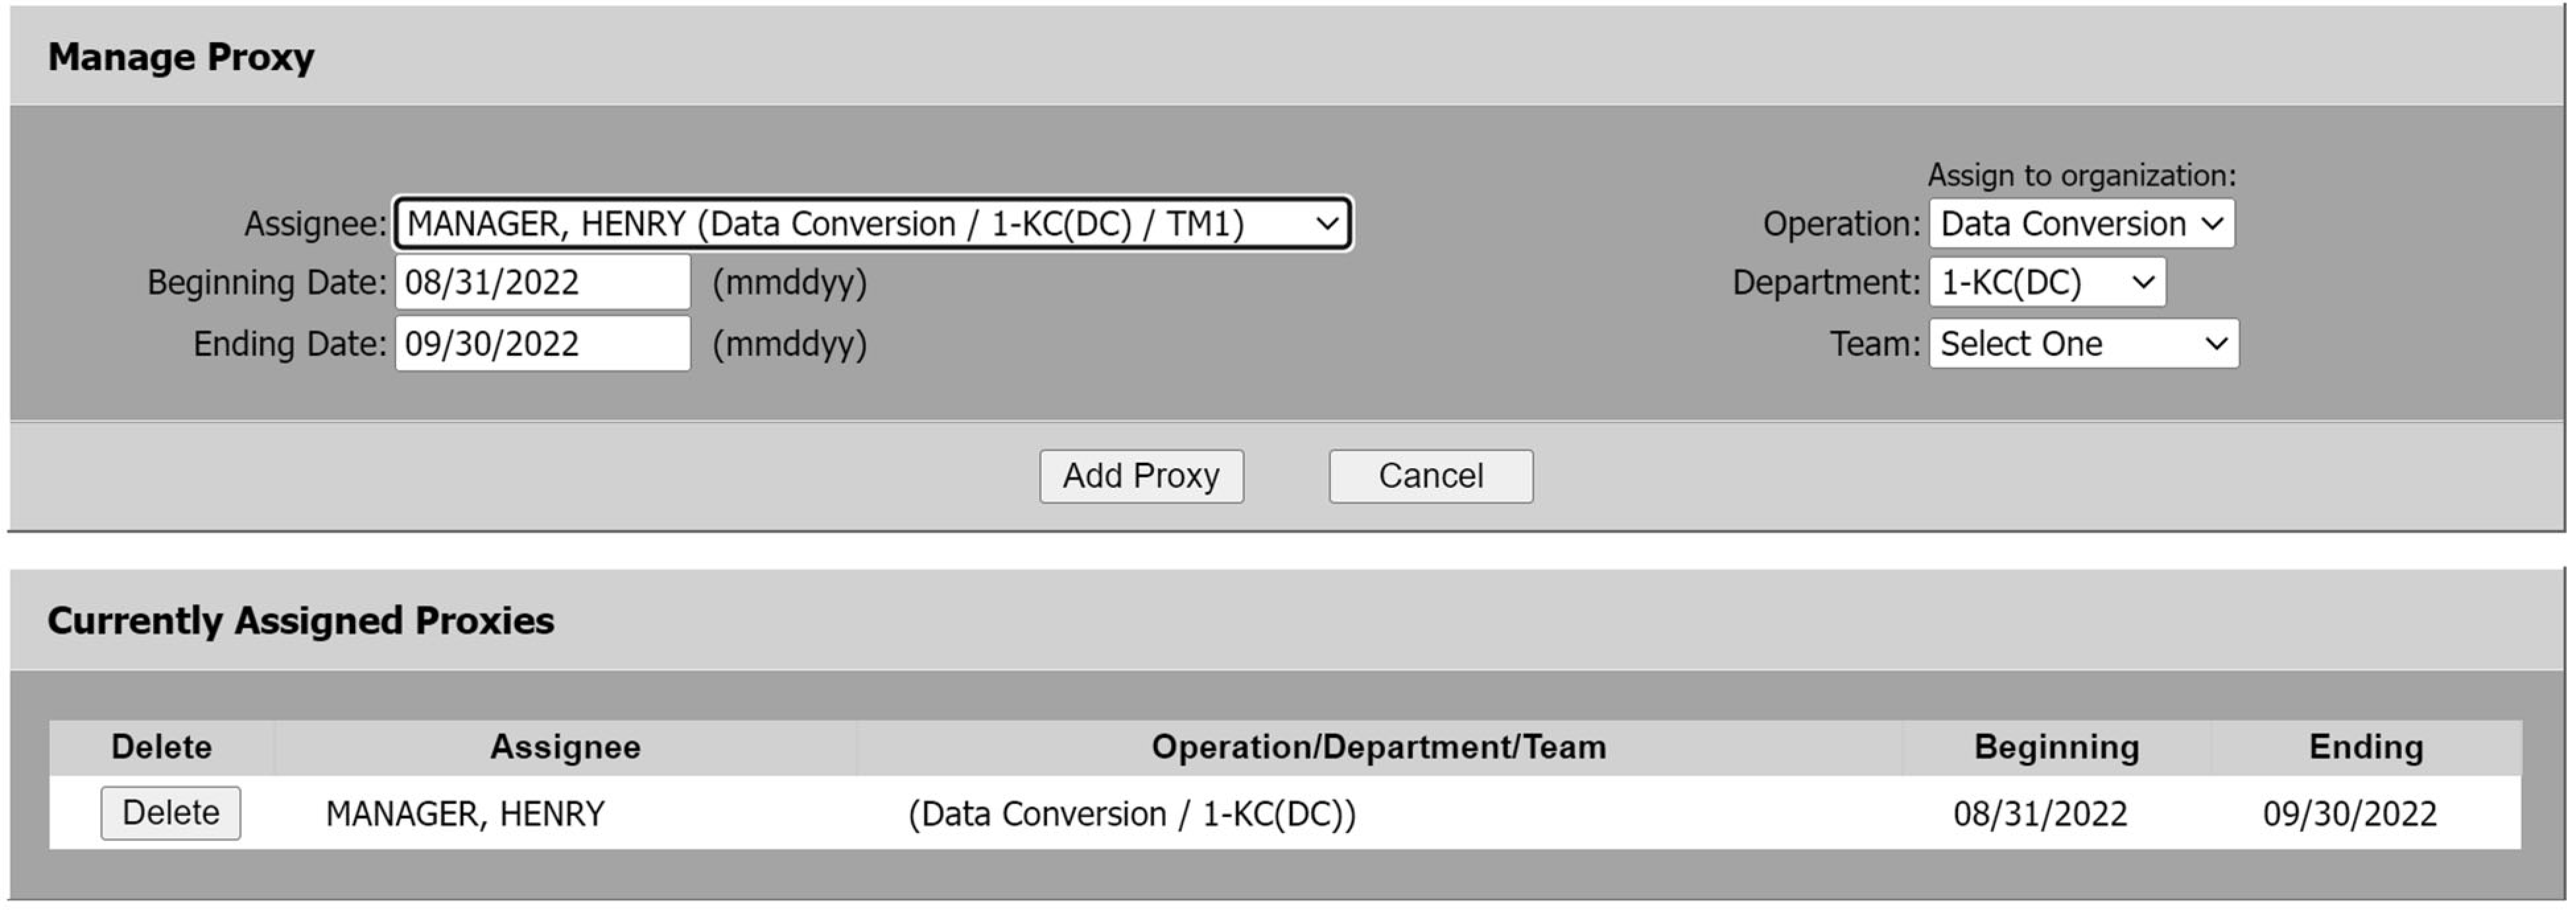
Task: Delete the MANAGER, HENRY proxy row
Action: (170, 813)
